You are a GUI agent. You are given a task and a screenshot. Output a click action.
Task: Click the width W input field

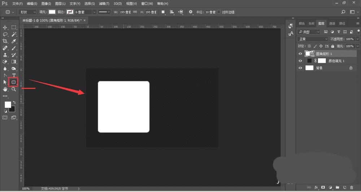tap(125, 12)
